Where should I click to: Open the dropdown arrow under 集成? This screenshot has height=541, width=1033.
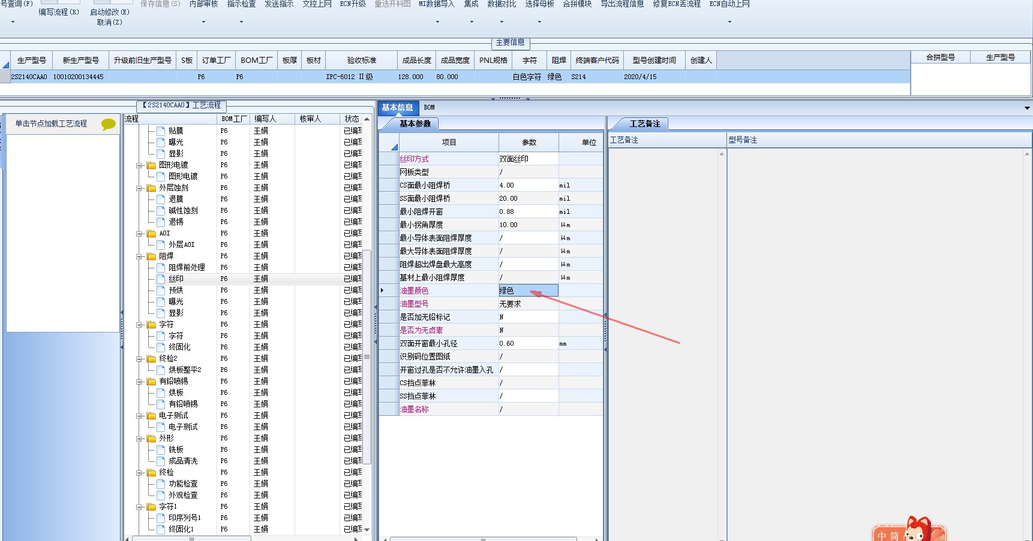[472, 22]
